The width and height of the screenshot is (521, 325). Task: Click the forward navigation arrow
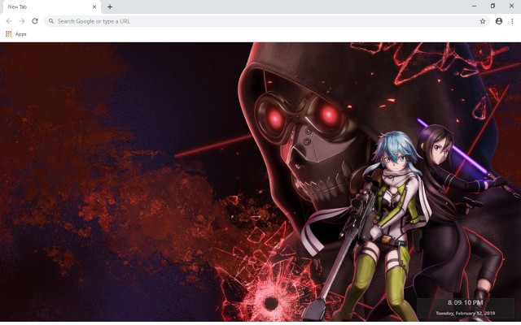(x=22, y=21)
